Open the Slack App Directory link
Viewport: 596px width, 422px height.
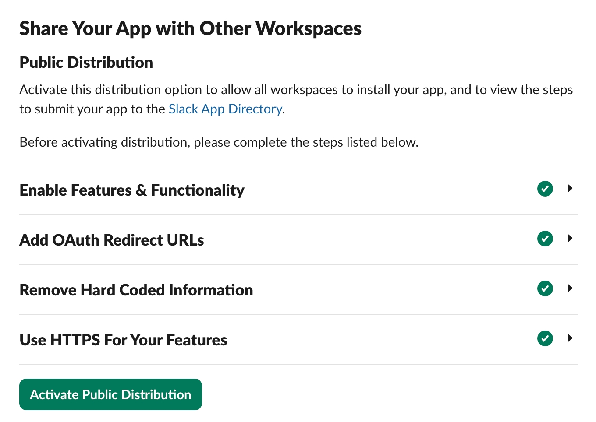[x=225, y=109]
